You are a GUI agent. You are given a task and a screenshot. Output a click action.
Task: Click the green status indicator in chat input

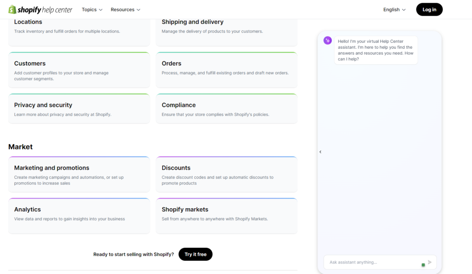[x=423, y=265]
